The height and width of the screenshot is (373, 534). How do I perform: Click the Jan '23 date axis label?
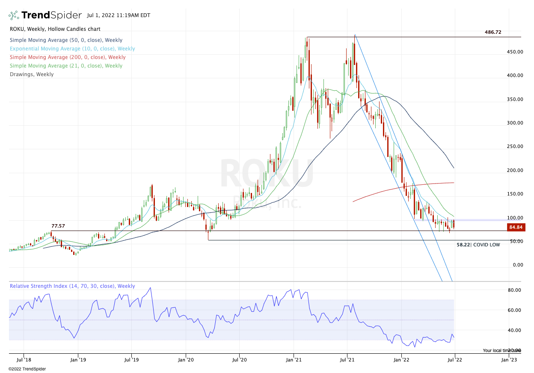click(509, 361)
